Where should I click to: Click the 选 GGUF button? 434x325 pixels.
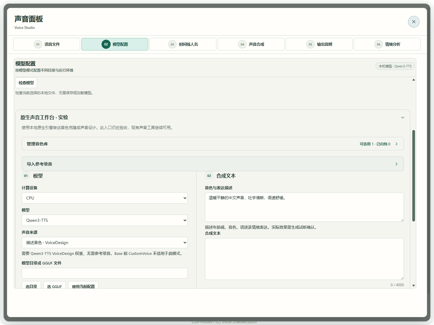[x=55, y=285]
